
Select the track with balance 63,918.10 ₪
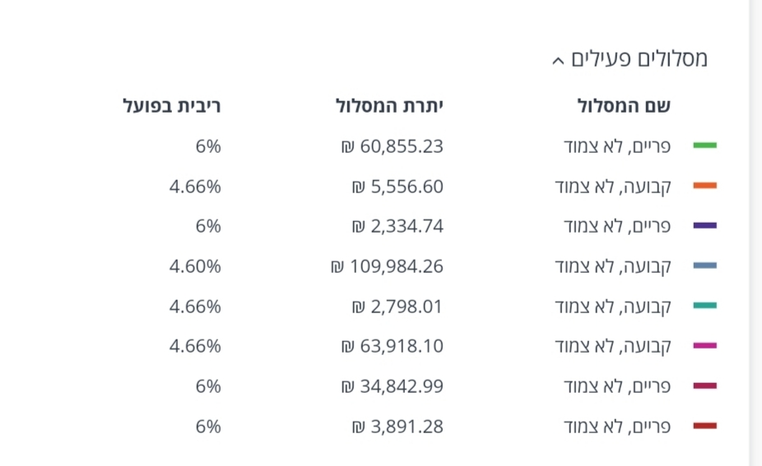[x=613, y=346]
